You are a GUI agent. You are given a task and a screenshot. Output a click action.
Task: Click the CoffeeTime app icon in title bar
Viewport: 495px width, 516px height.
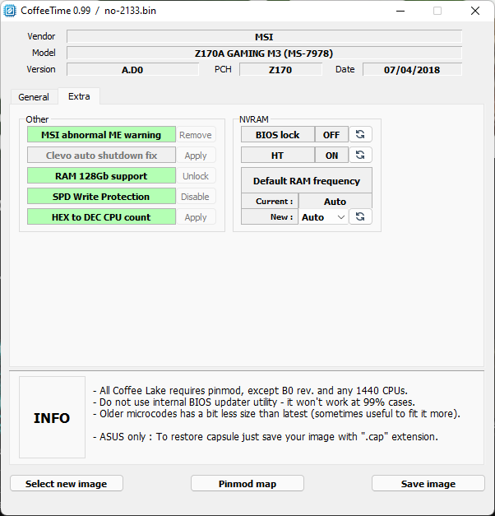coord(10,11)
